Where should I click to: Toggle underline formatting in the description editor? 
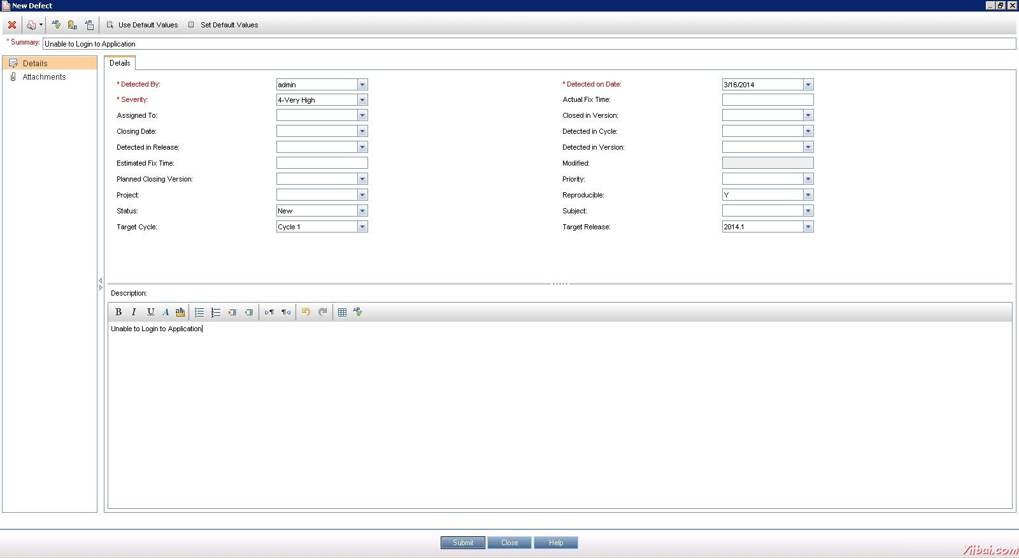click(x=150, y=312)
